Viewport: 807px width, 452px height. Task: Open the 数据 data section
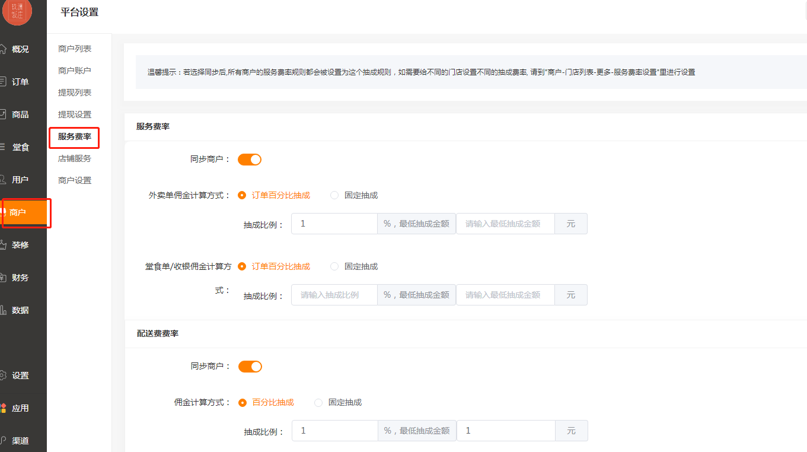(20, 310)
